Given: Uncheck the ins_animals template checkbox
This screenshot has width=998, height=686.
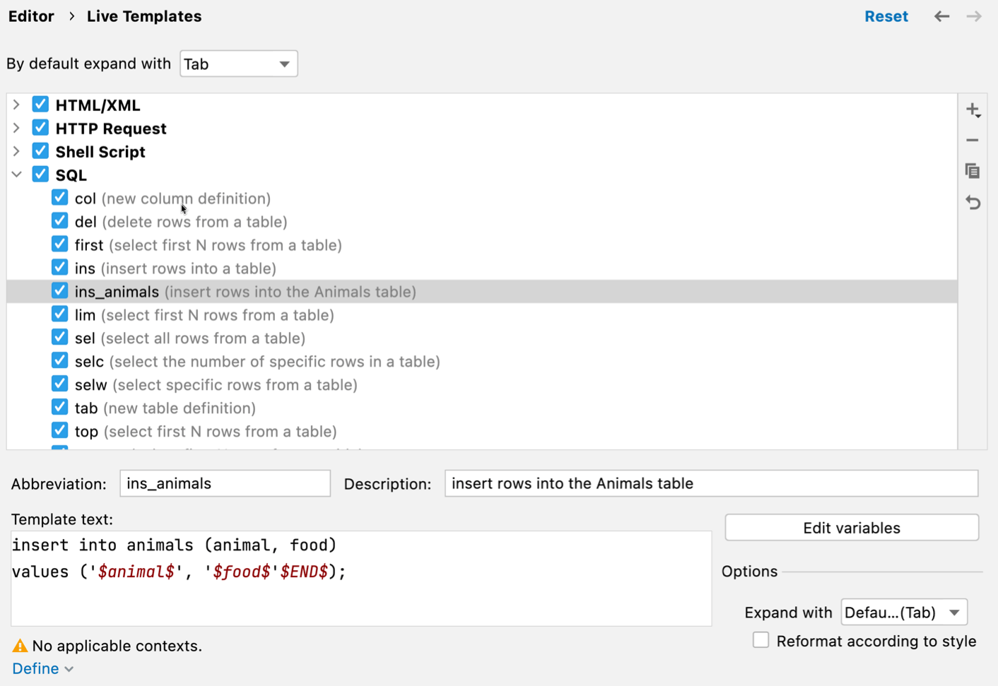Looking at the screenshot, I should 60,291.
